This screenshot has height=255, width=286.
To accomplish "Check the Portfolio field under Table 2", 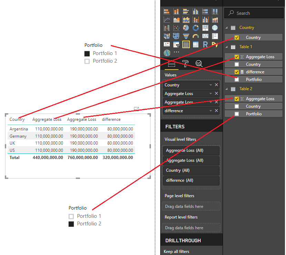I will [237, 114].
